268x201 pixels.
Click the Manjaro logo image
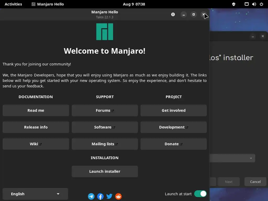tap(105, 32)
